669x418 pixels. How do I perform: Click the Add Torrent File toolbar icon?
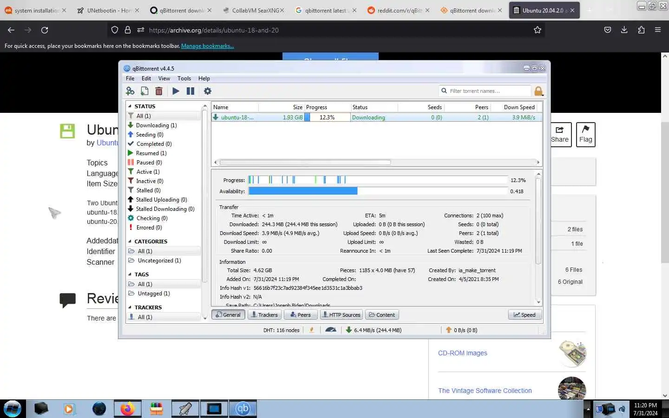144,91
